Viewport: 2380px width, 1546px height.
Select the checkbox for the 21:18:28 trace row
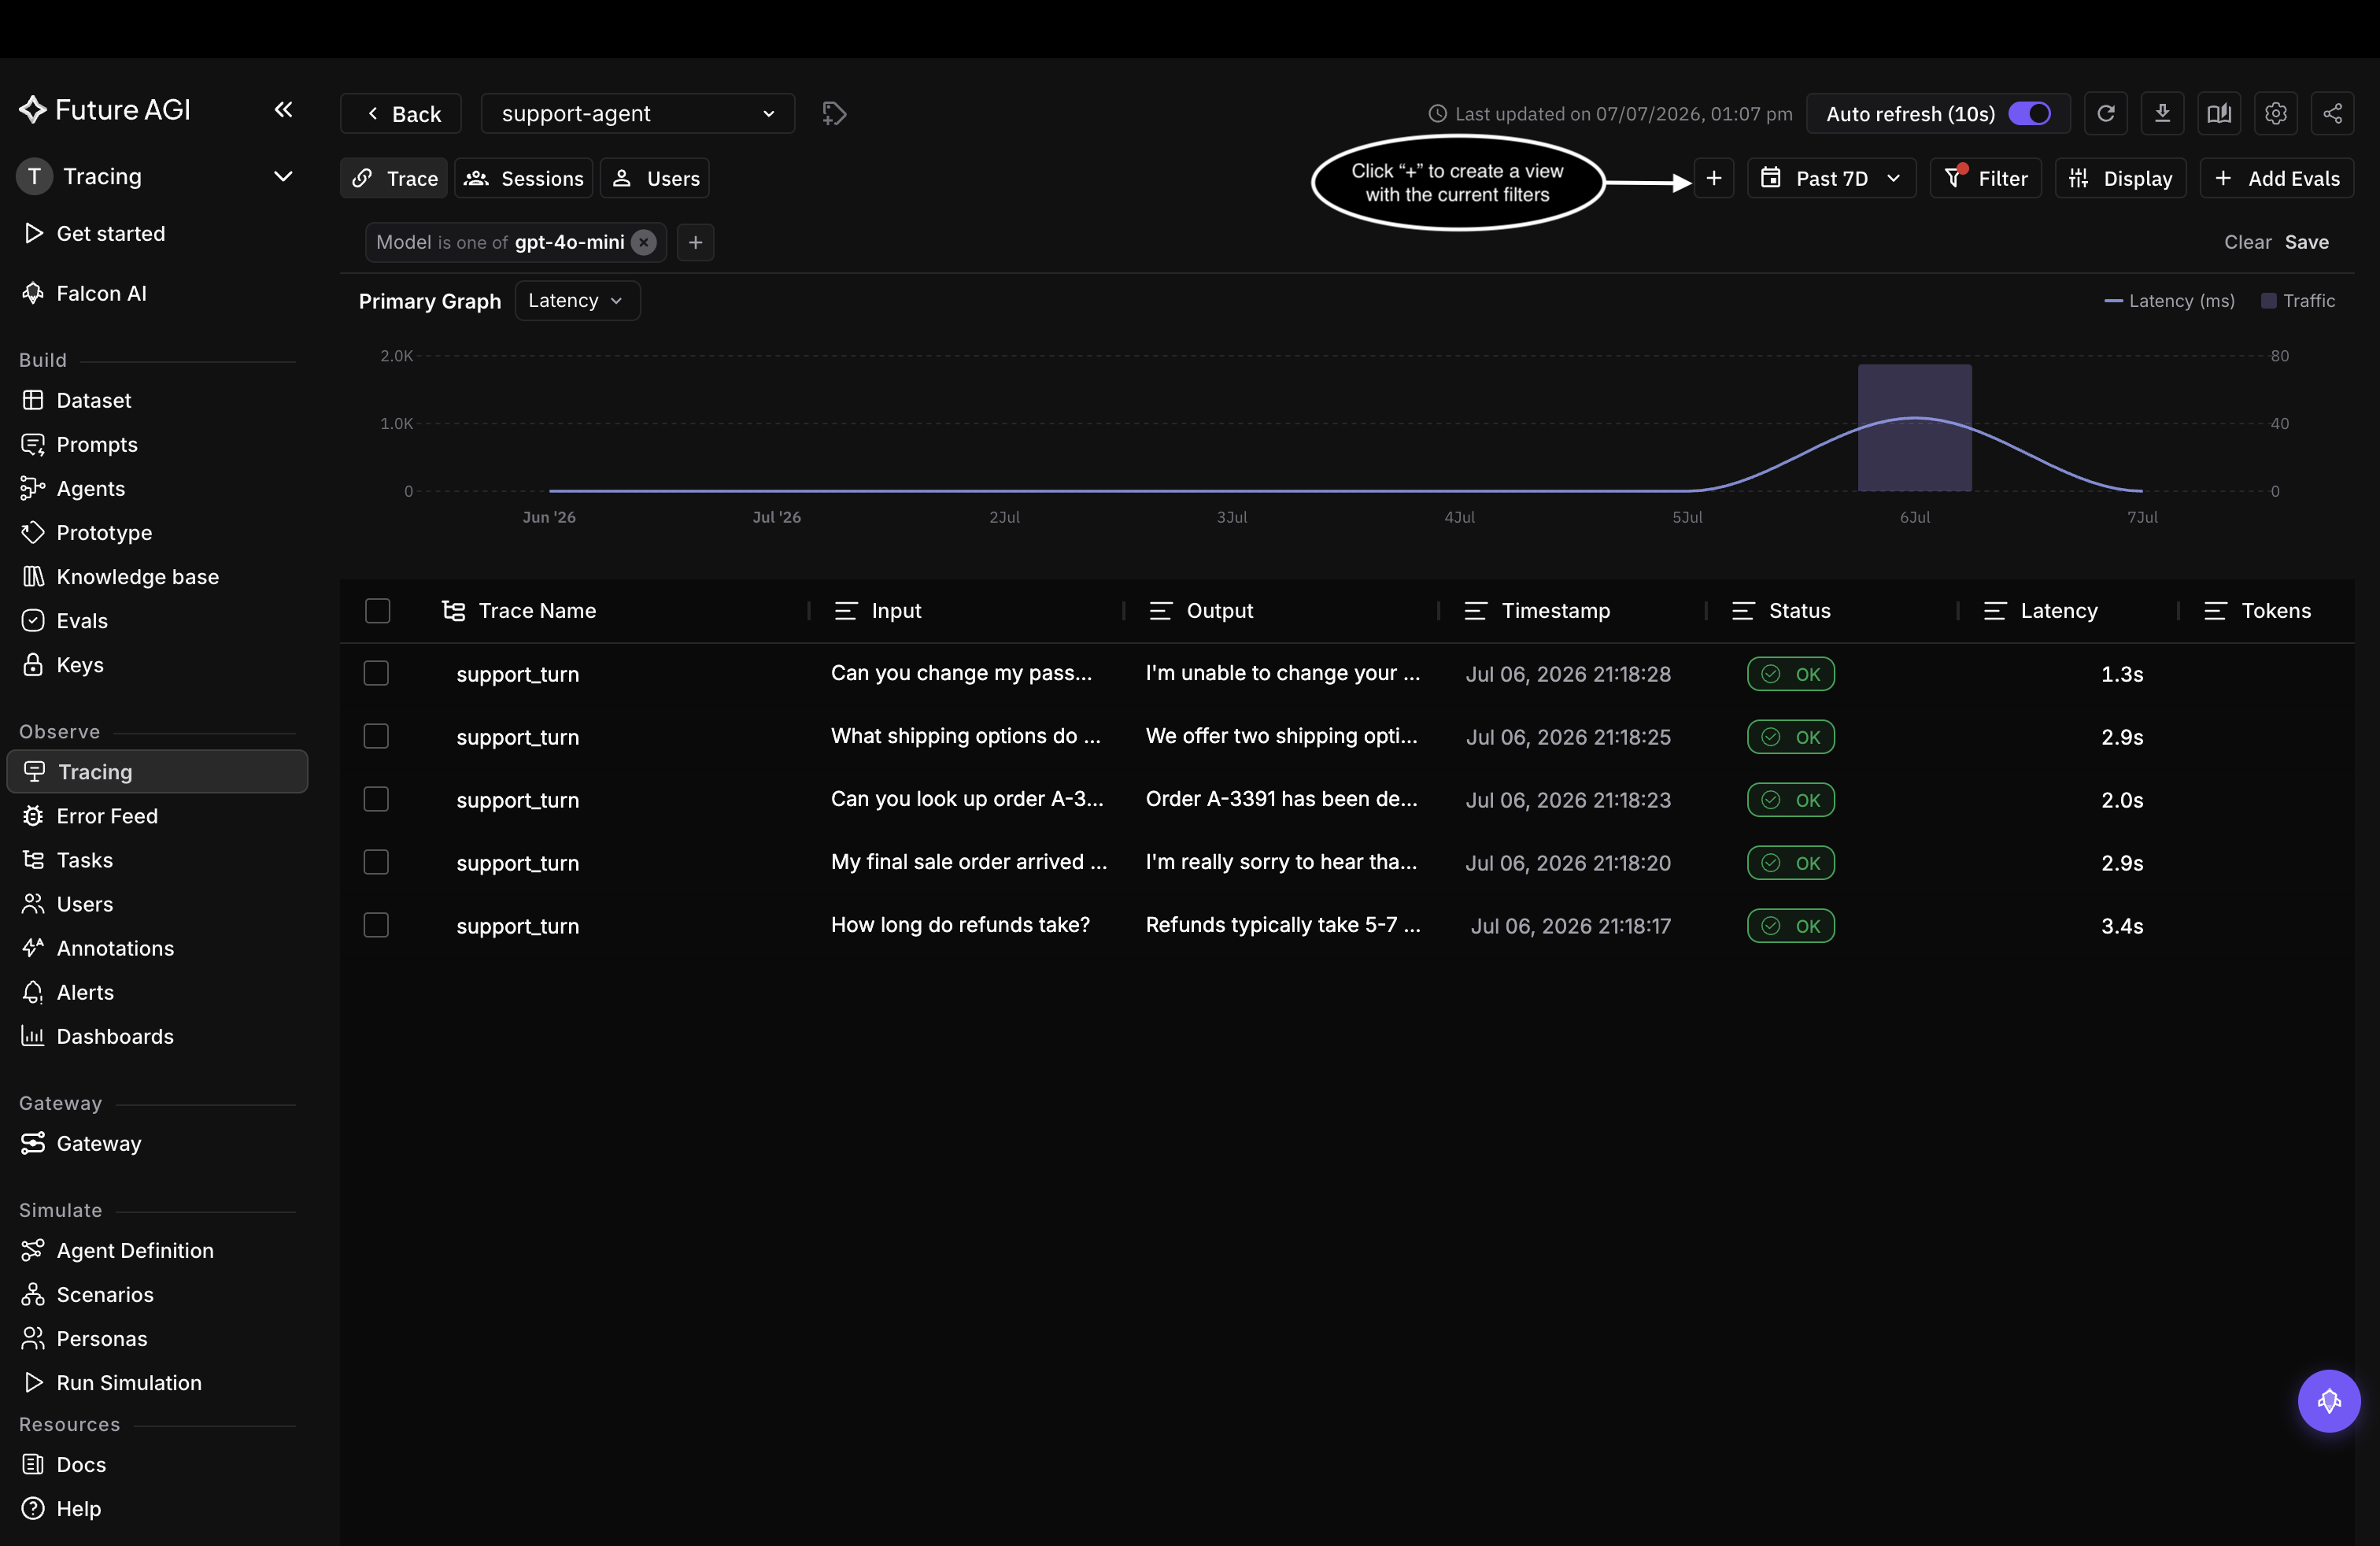tap(376, 673)
